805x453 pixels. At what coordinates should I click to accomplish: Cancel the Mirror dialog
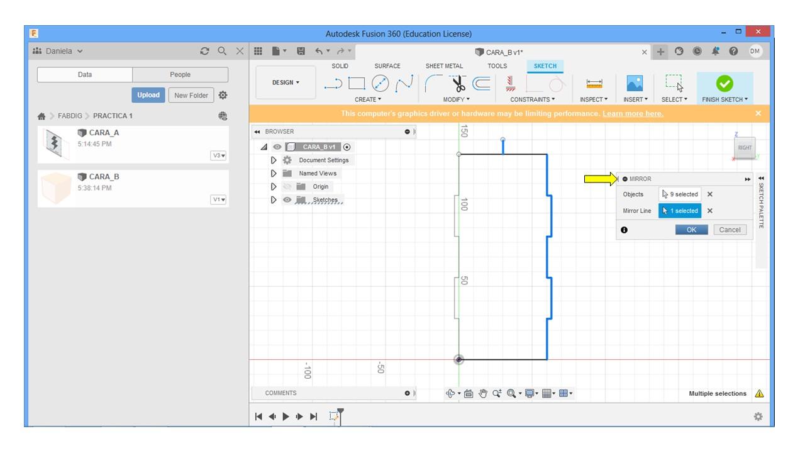730,230
